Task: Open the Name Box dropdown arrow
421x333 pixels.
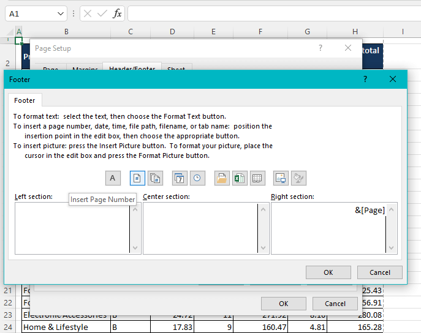Action: (x=61, y=13)
